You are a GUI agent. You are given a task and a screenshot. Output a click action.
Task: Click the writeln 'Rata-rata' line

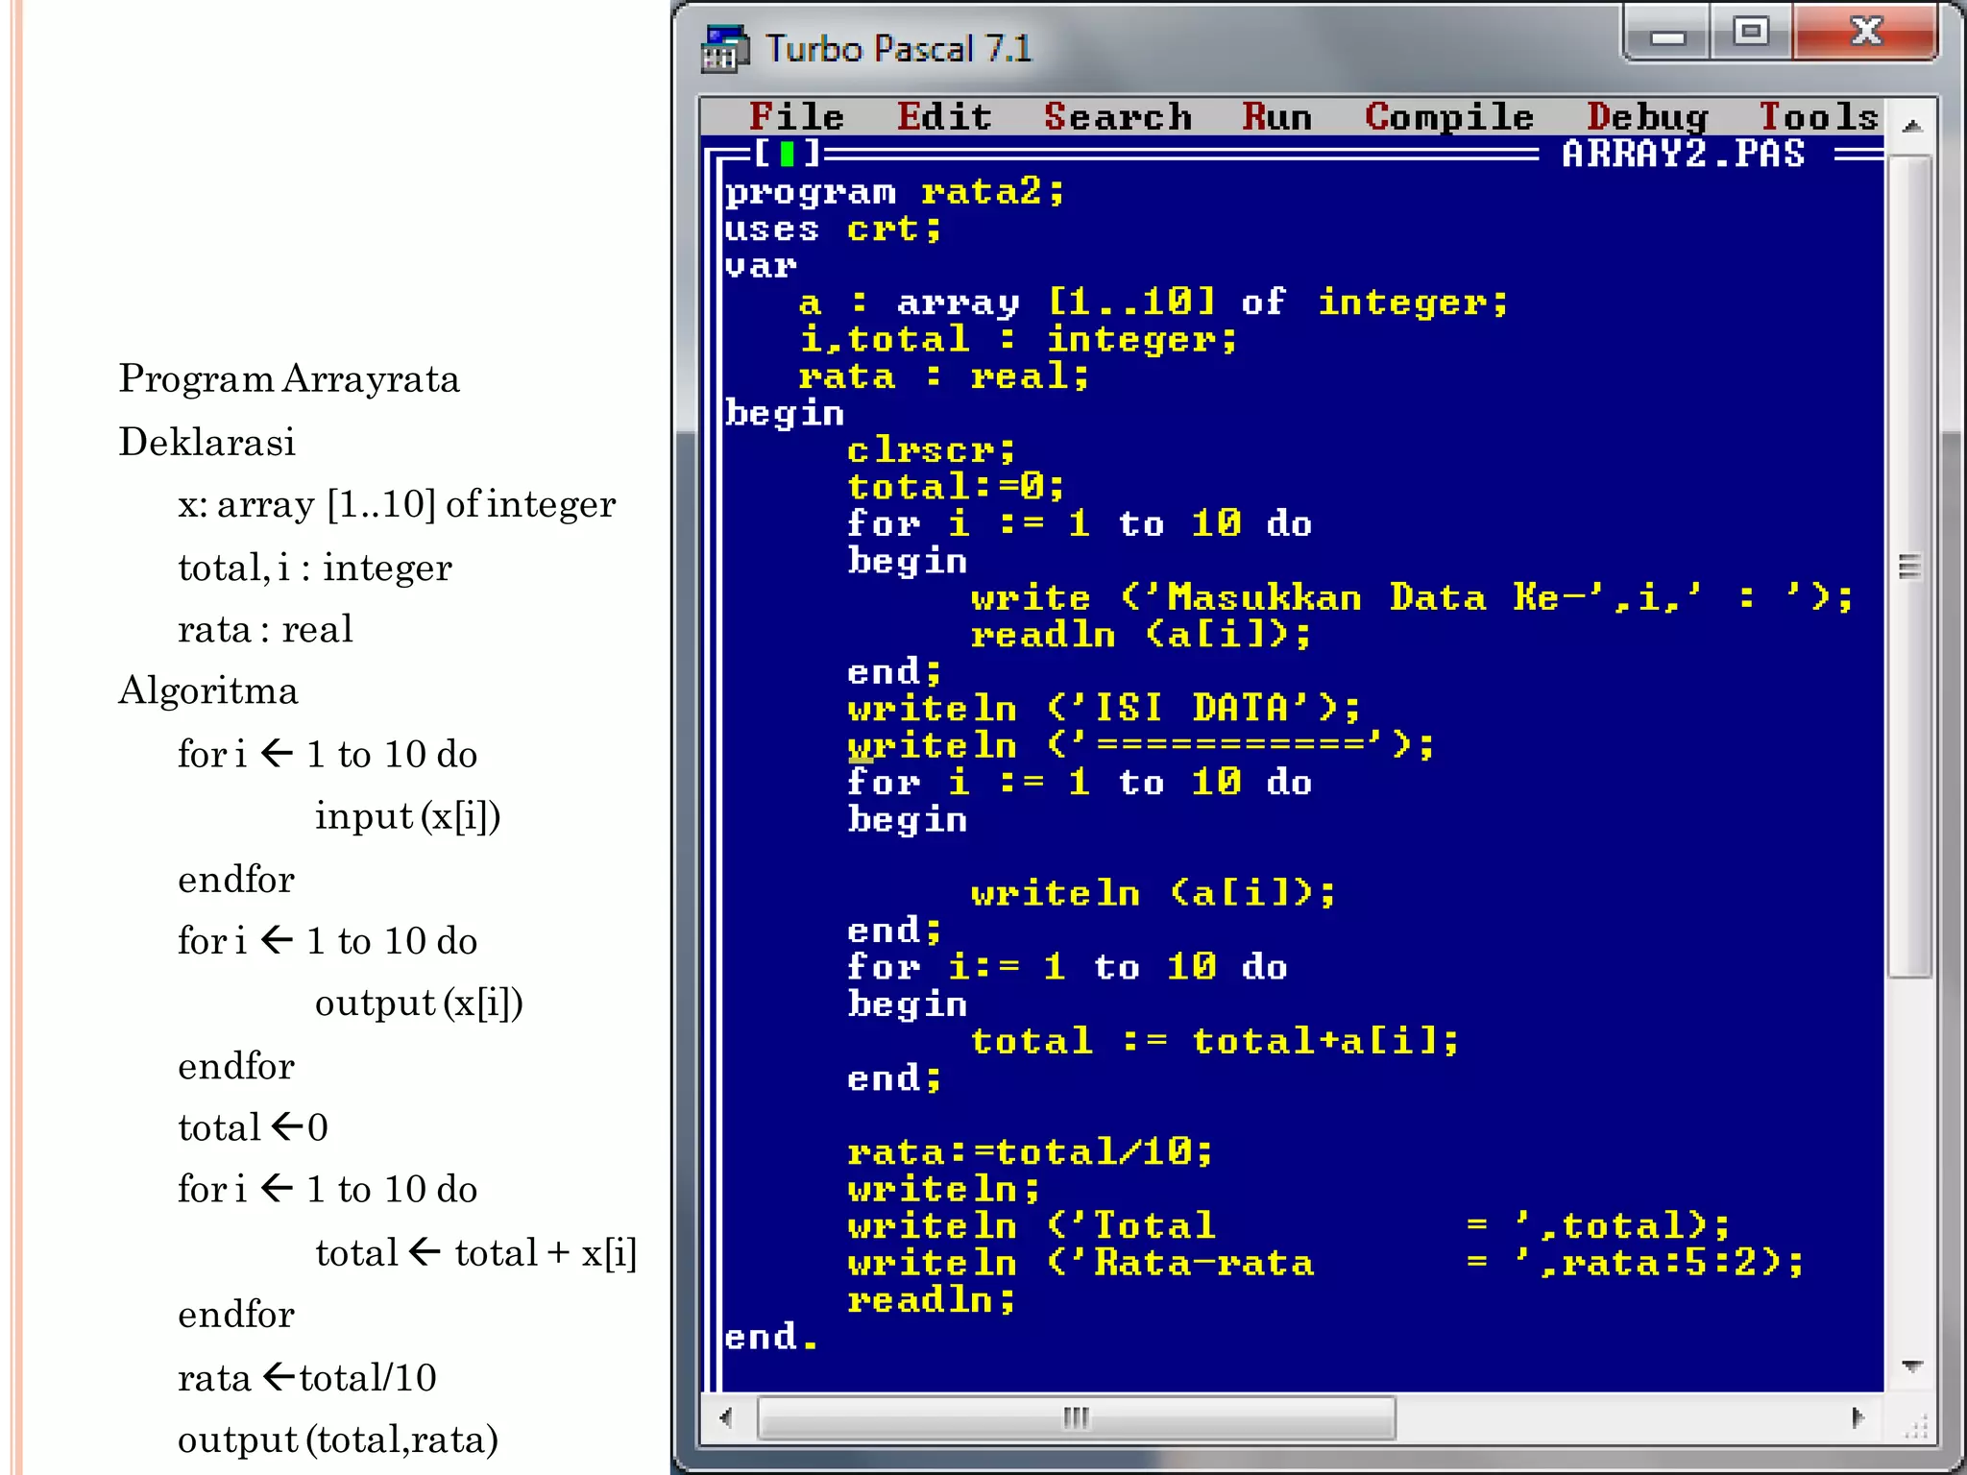(1325, 1263)
